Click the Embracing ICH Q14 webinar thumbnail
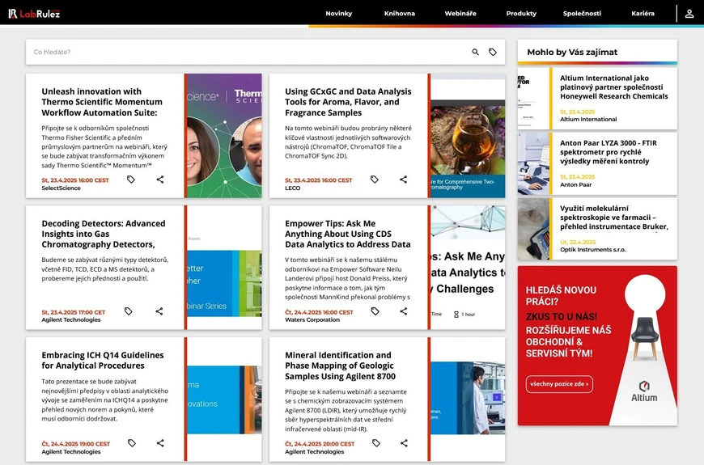704x465 pixels. tap(224, 399)
